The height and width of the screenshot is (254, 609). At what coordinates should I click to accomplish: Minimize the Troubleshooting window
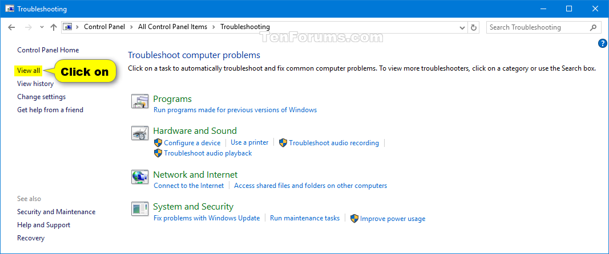pyautogui.click(x=542, y=9)
